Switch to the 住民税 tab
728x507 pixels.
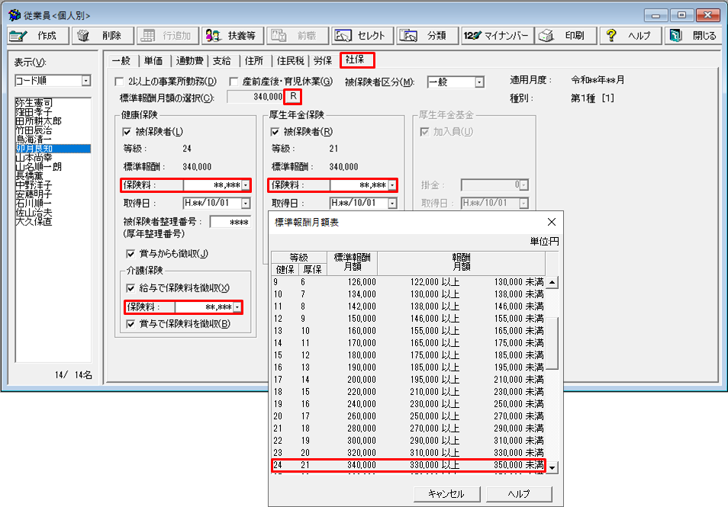[x=290, y=60]
